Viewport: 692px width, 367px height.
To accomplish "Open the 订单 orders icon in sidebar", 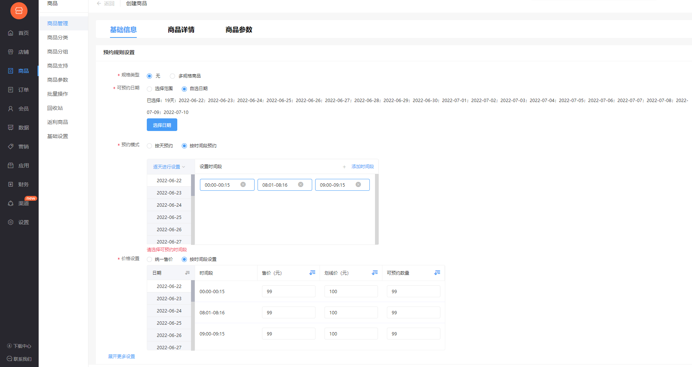I will click(11, 90).
